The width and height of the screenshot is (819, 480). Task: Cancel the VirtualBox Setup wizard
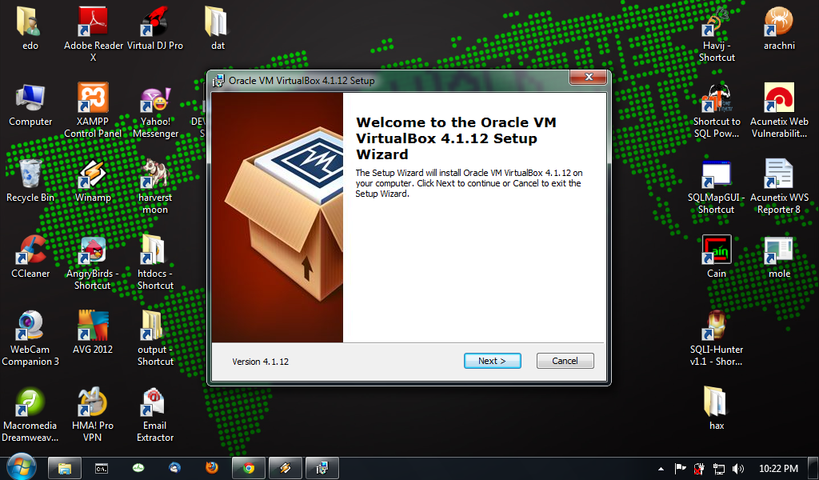tap(565, 361)
